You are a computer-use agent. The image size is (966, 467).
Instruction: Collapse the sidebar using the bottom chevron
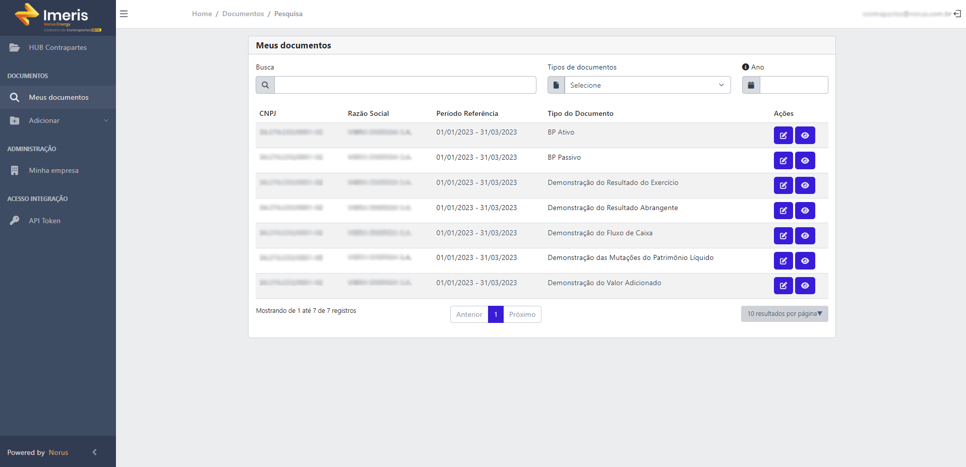point(94,452)
